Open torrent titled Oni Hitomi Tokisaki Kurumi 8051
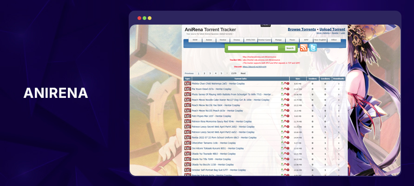Image resolution: width=414 pixels, height=186 pixels. click(218, 148)
